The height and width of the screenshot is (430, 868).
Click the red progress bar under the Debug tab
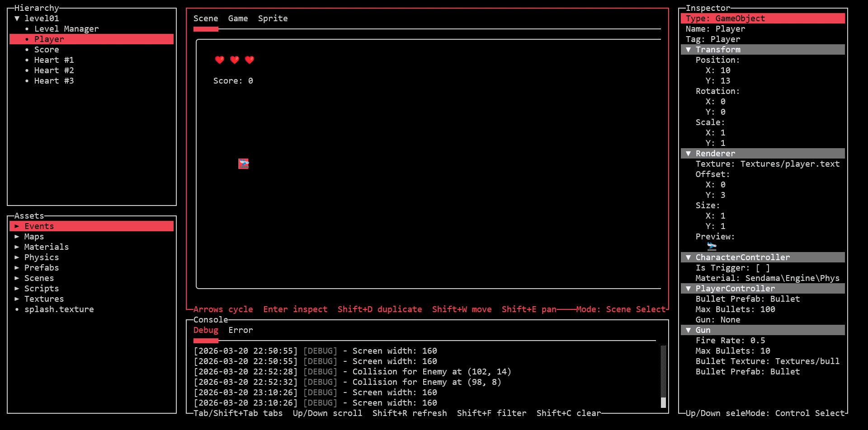tap(206, 341)
